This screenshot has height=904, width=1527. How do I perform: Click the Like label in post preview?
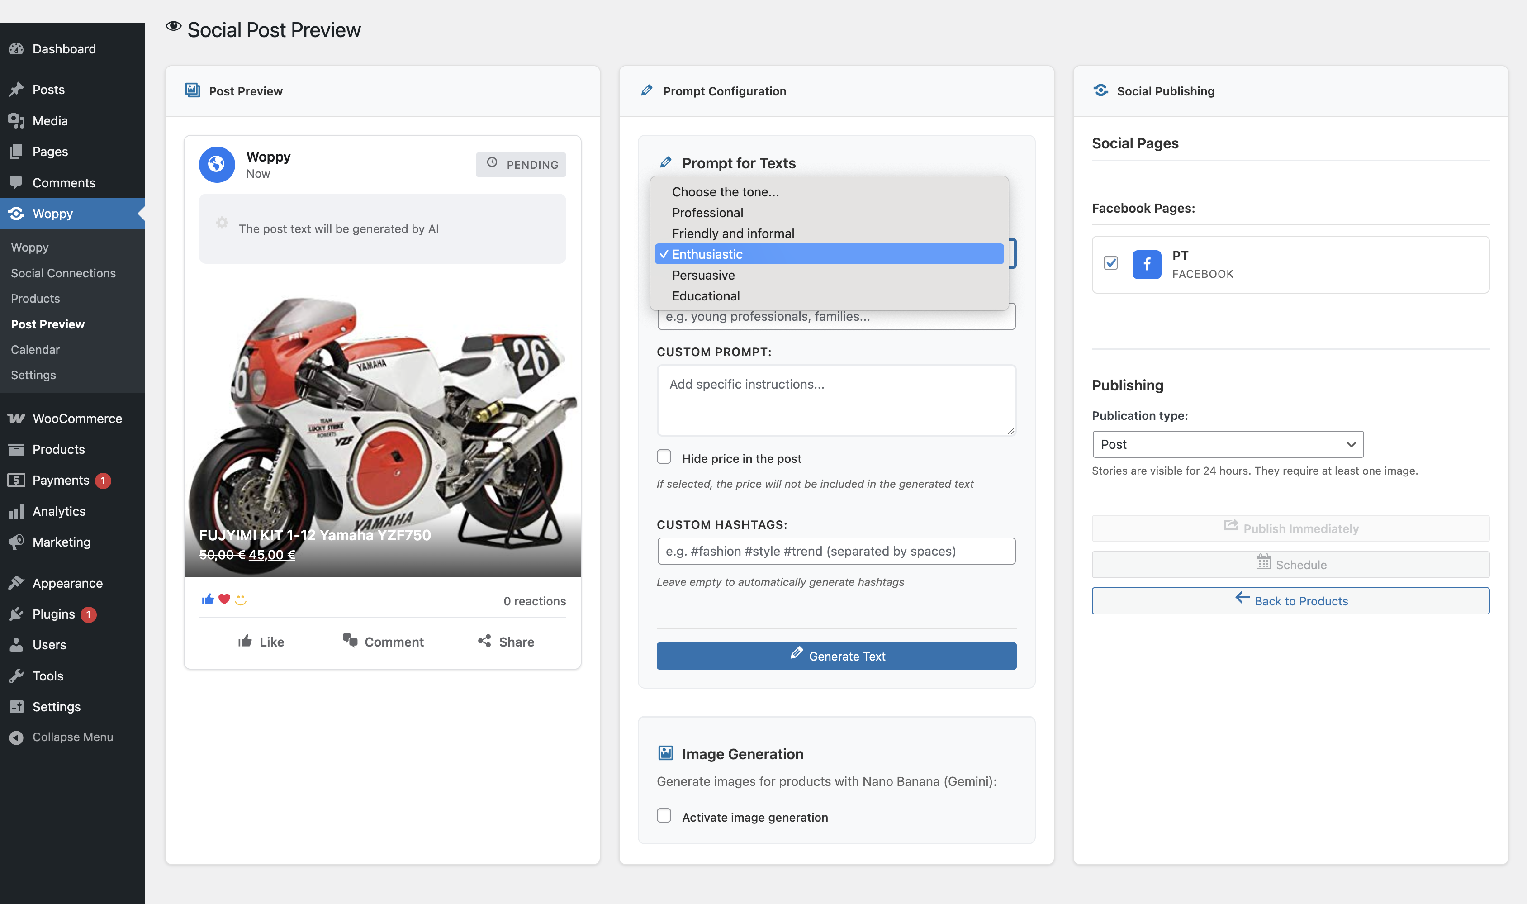tap(271, 642)
